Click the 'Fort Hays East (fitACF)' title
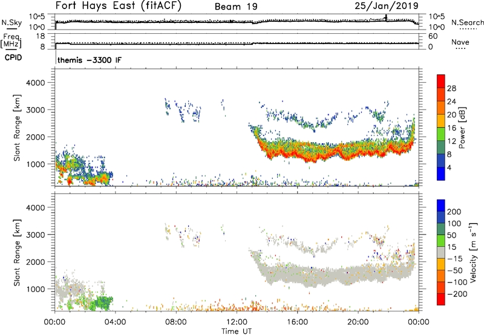The image size is (484, 335). (119, 5)
